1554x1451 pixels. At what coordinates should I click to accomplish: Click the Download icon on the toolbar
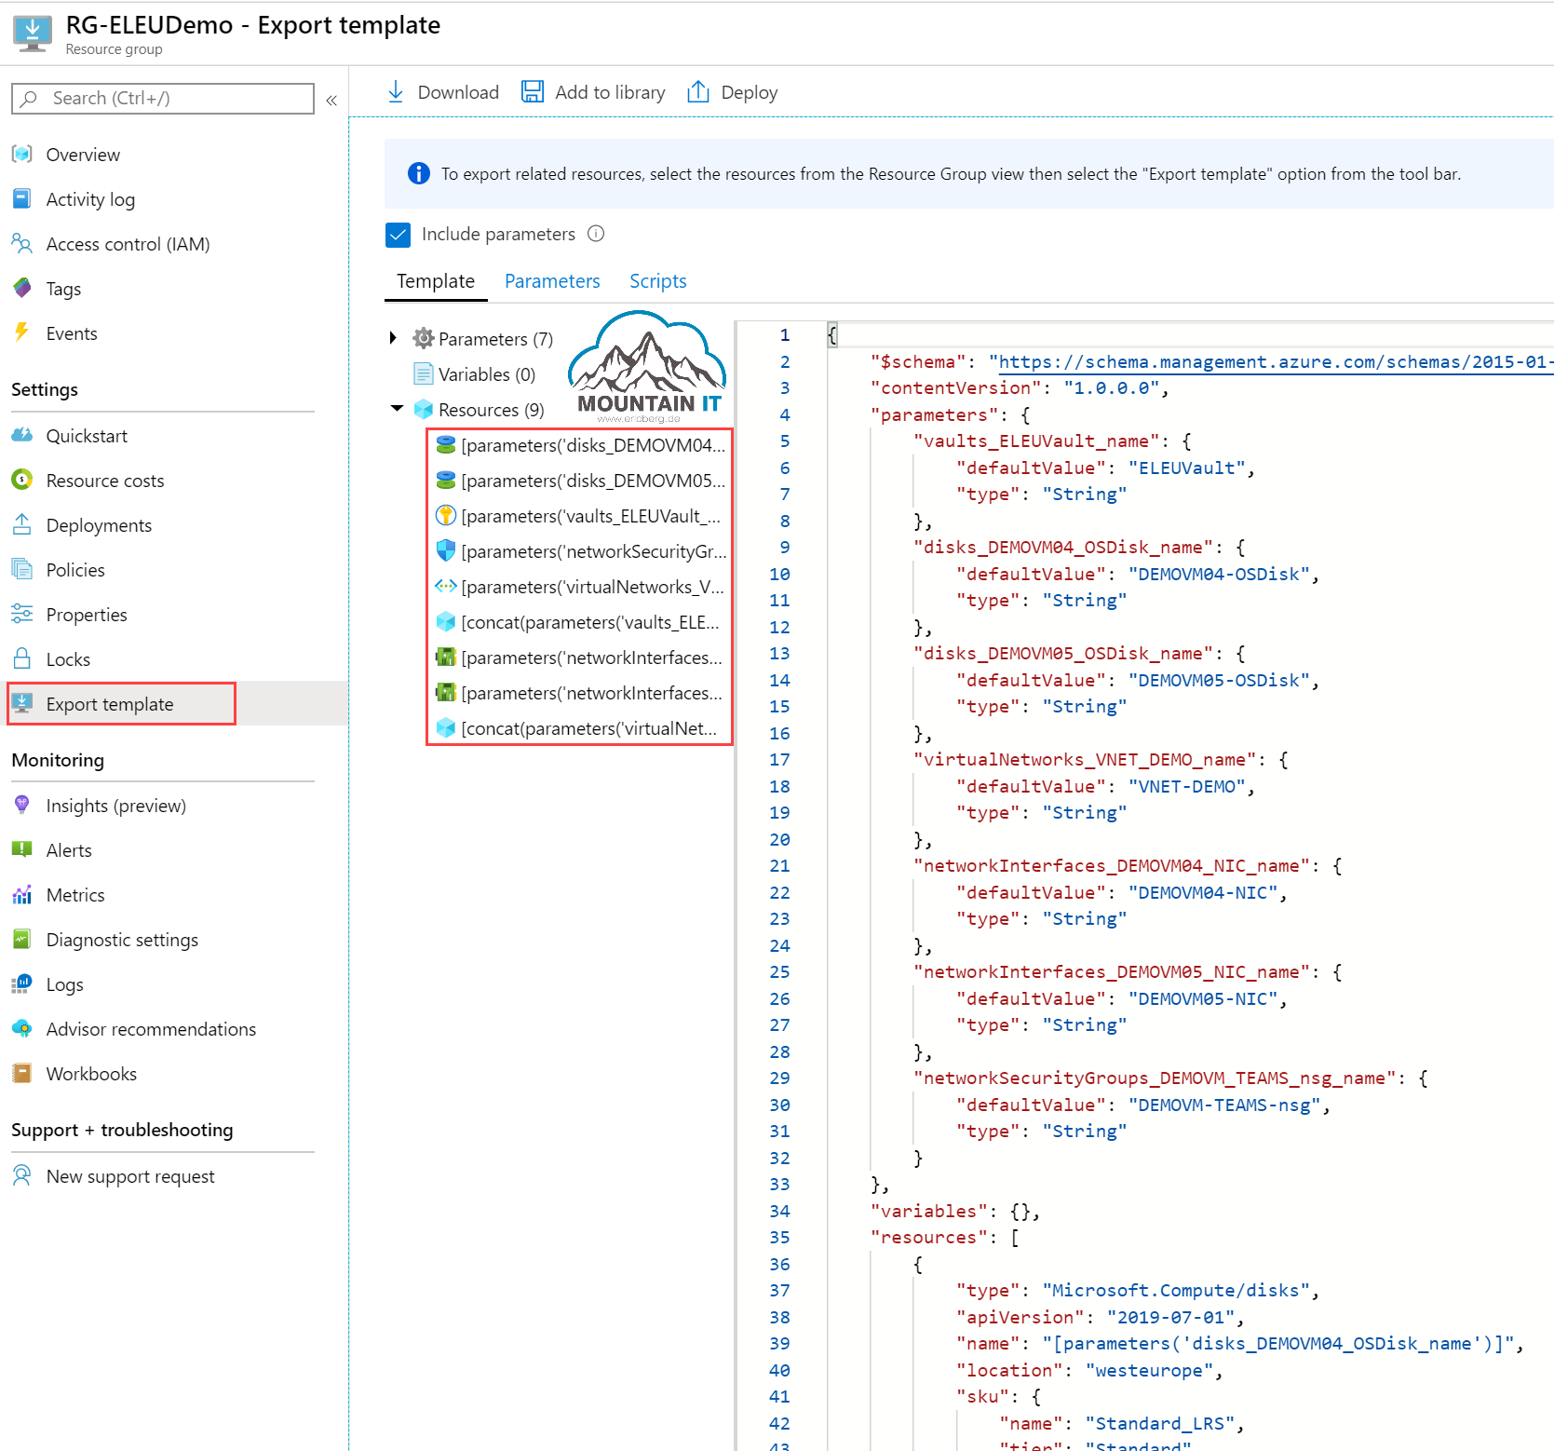pyautogui.click(x=398, y=91)
